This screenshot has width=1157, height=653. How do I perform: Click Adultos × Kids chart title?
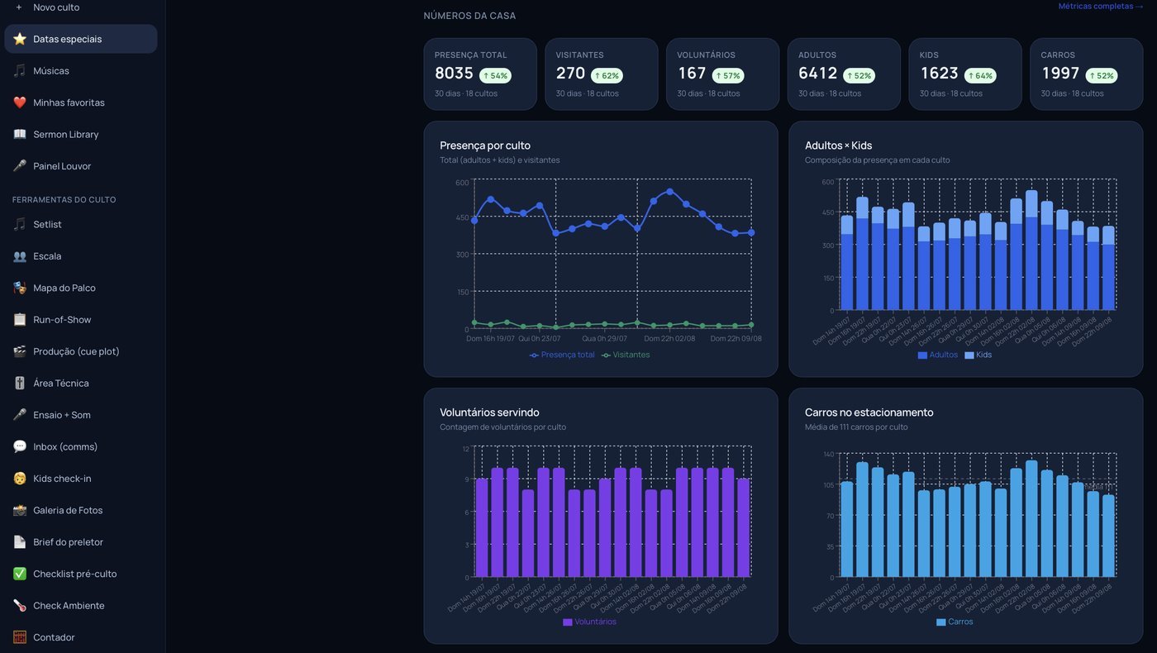(x=838, y=145)
